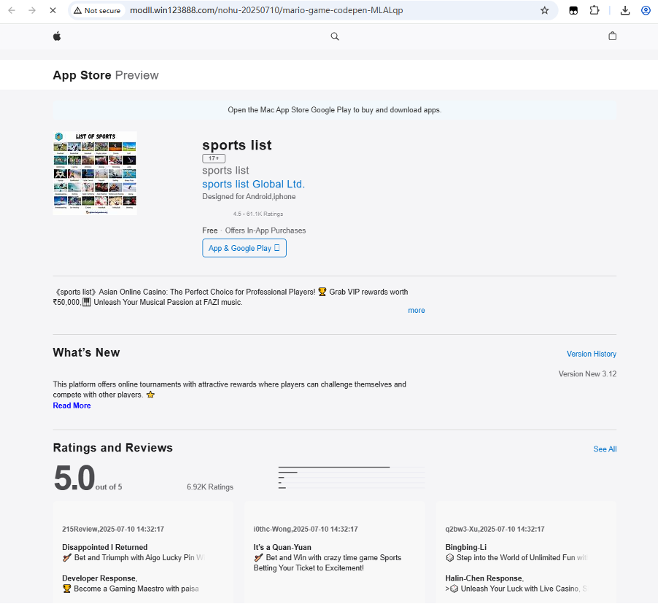Open the sports list Global Ltd. developer link
658x604 pixels.
pos(253,185)
